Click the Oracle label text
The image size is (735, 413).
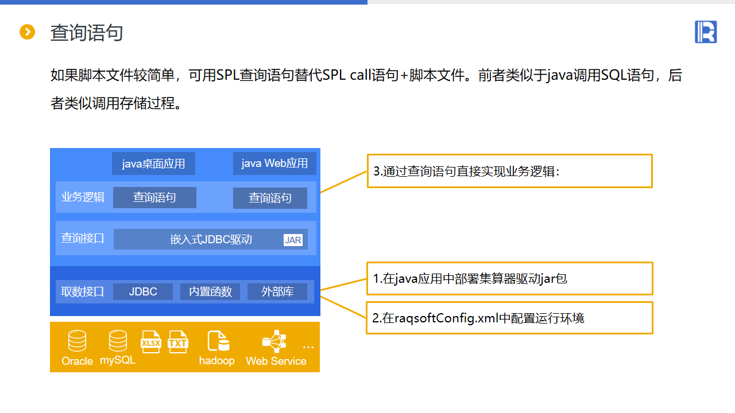77,361
